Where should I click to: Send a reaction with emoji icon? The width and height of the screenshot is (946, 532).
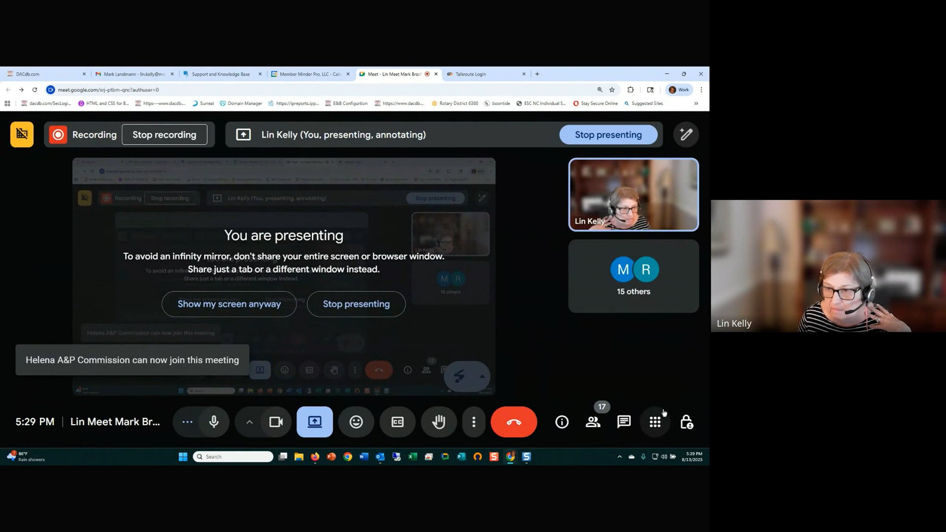click(x=356, y=422)
